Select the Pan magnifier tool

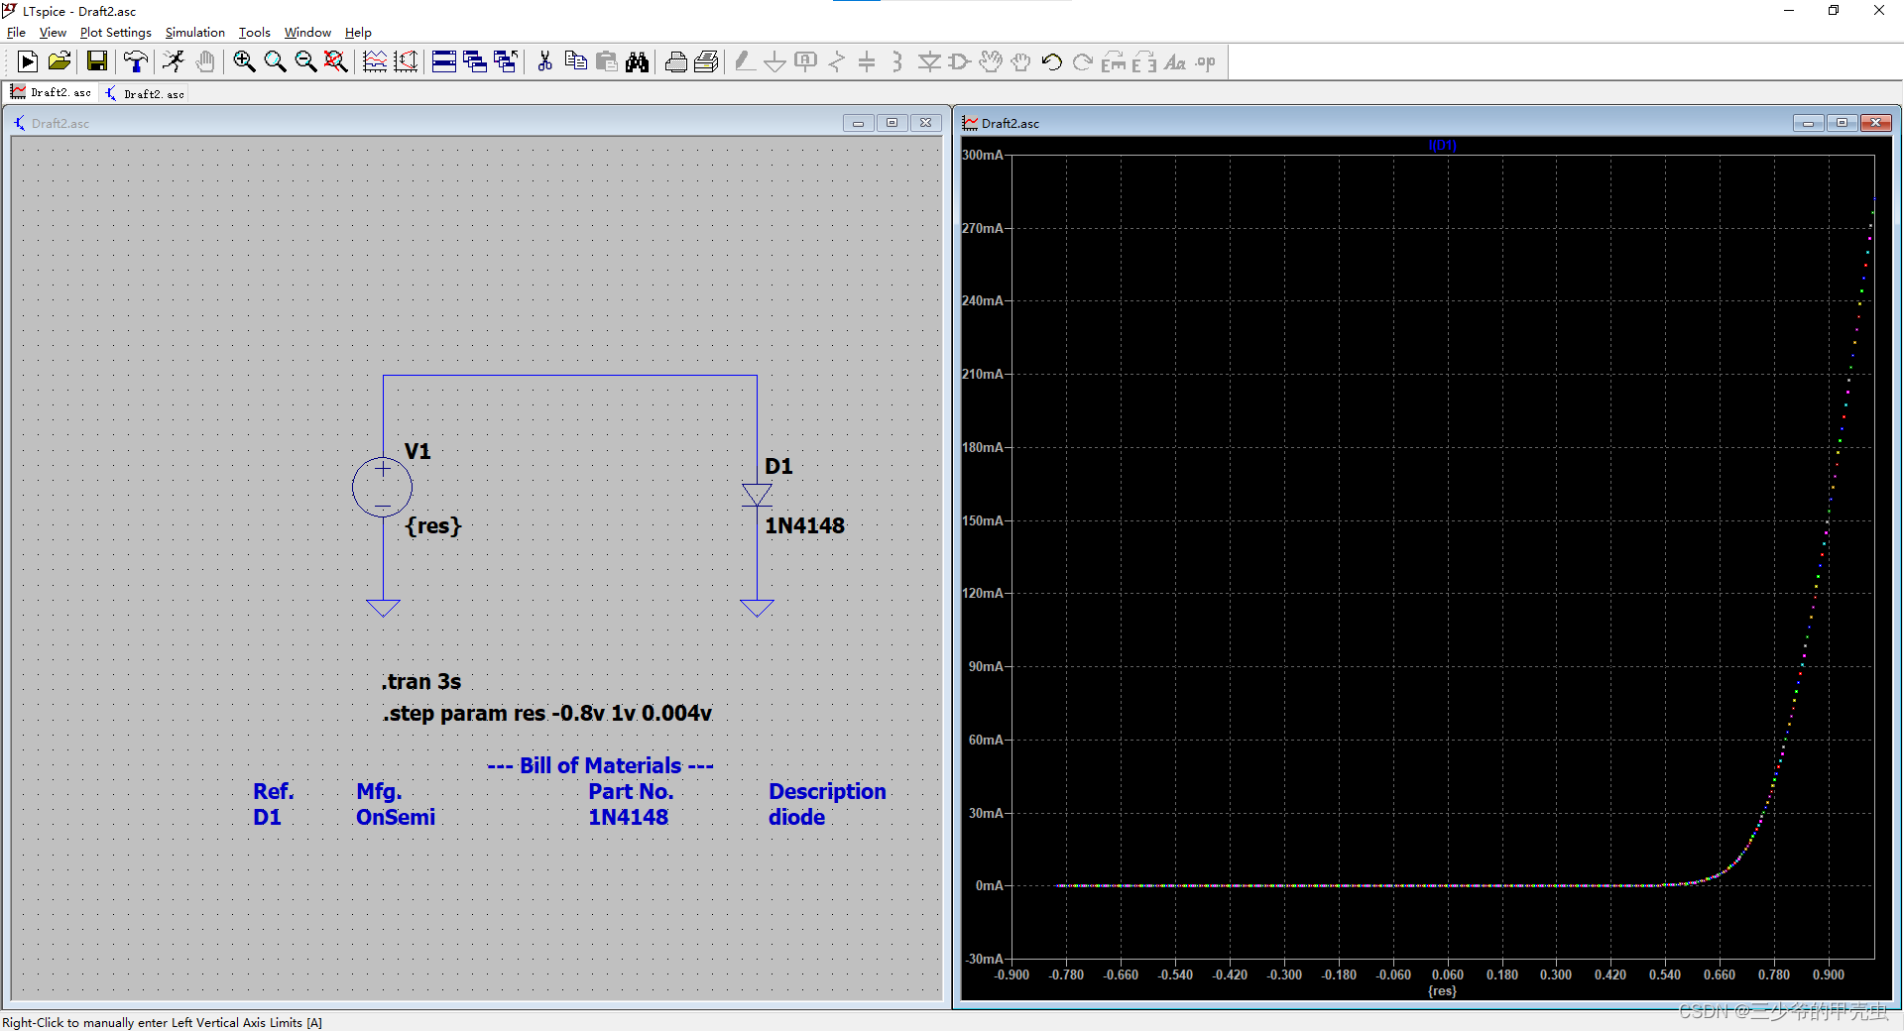click(x=275, y=61)
